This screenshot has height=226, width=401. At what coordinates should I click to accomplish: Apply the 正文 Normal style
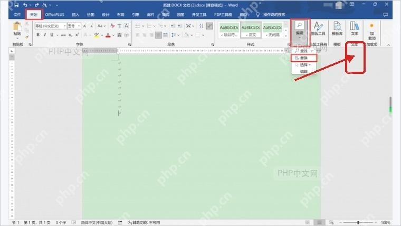[x=251, y=30]
